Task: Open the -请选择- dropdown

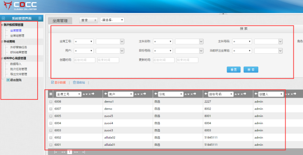Action: [112, 20]
